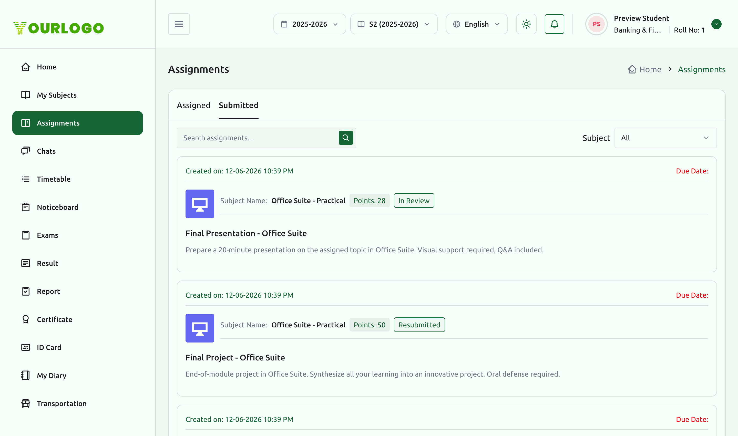Screen dimensions: 738x436
Task: Click the Final Project card's Office Suite - Practical text
Action: pyautogui.click(x=308, y=325)
